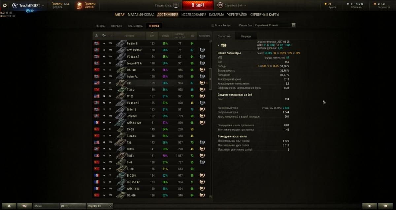Click the red В бой! button

pyautogui.click(x=198, y=5)
